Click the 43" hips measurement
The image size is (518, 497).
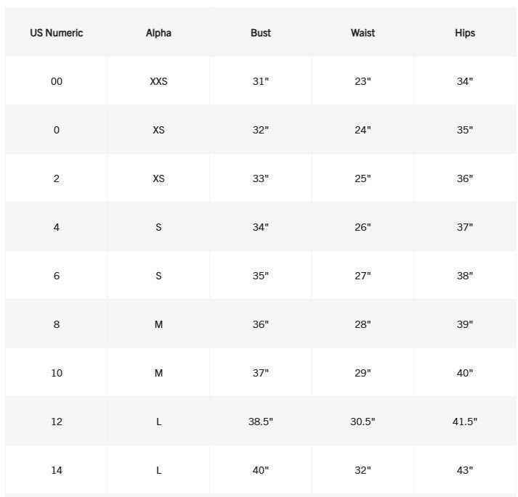[465, 470]
